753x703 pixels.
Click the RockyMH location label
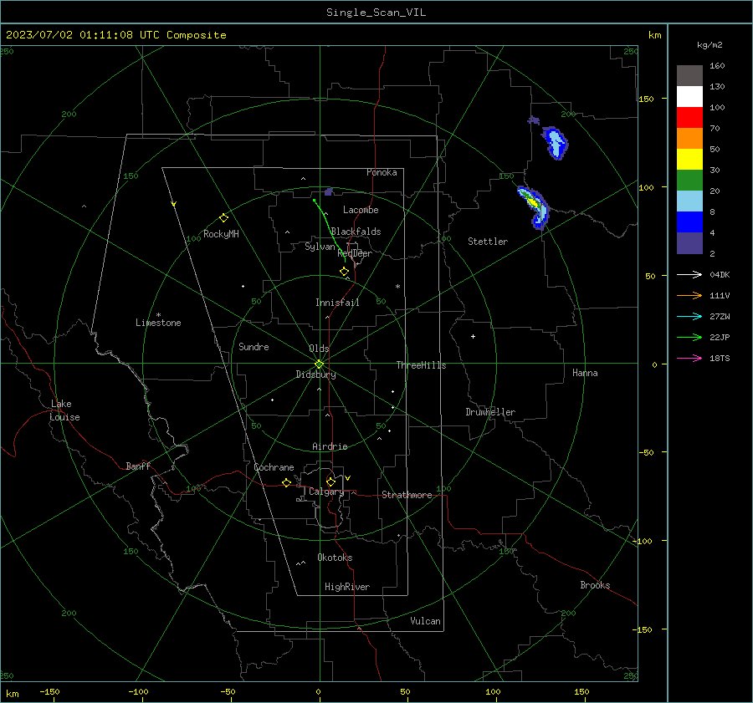click(x=221, y=234)
